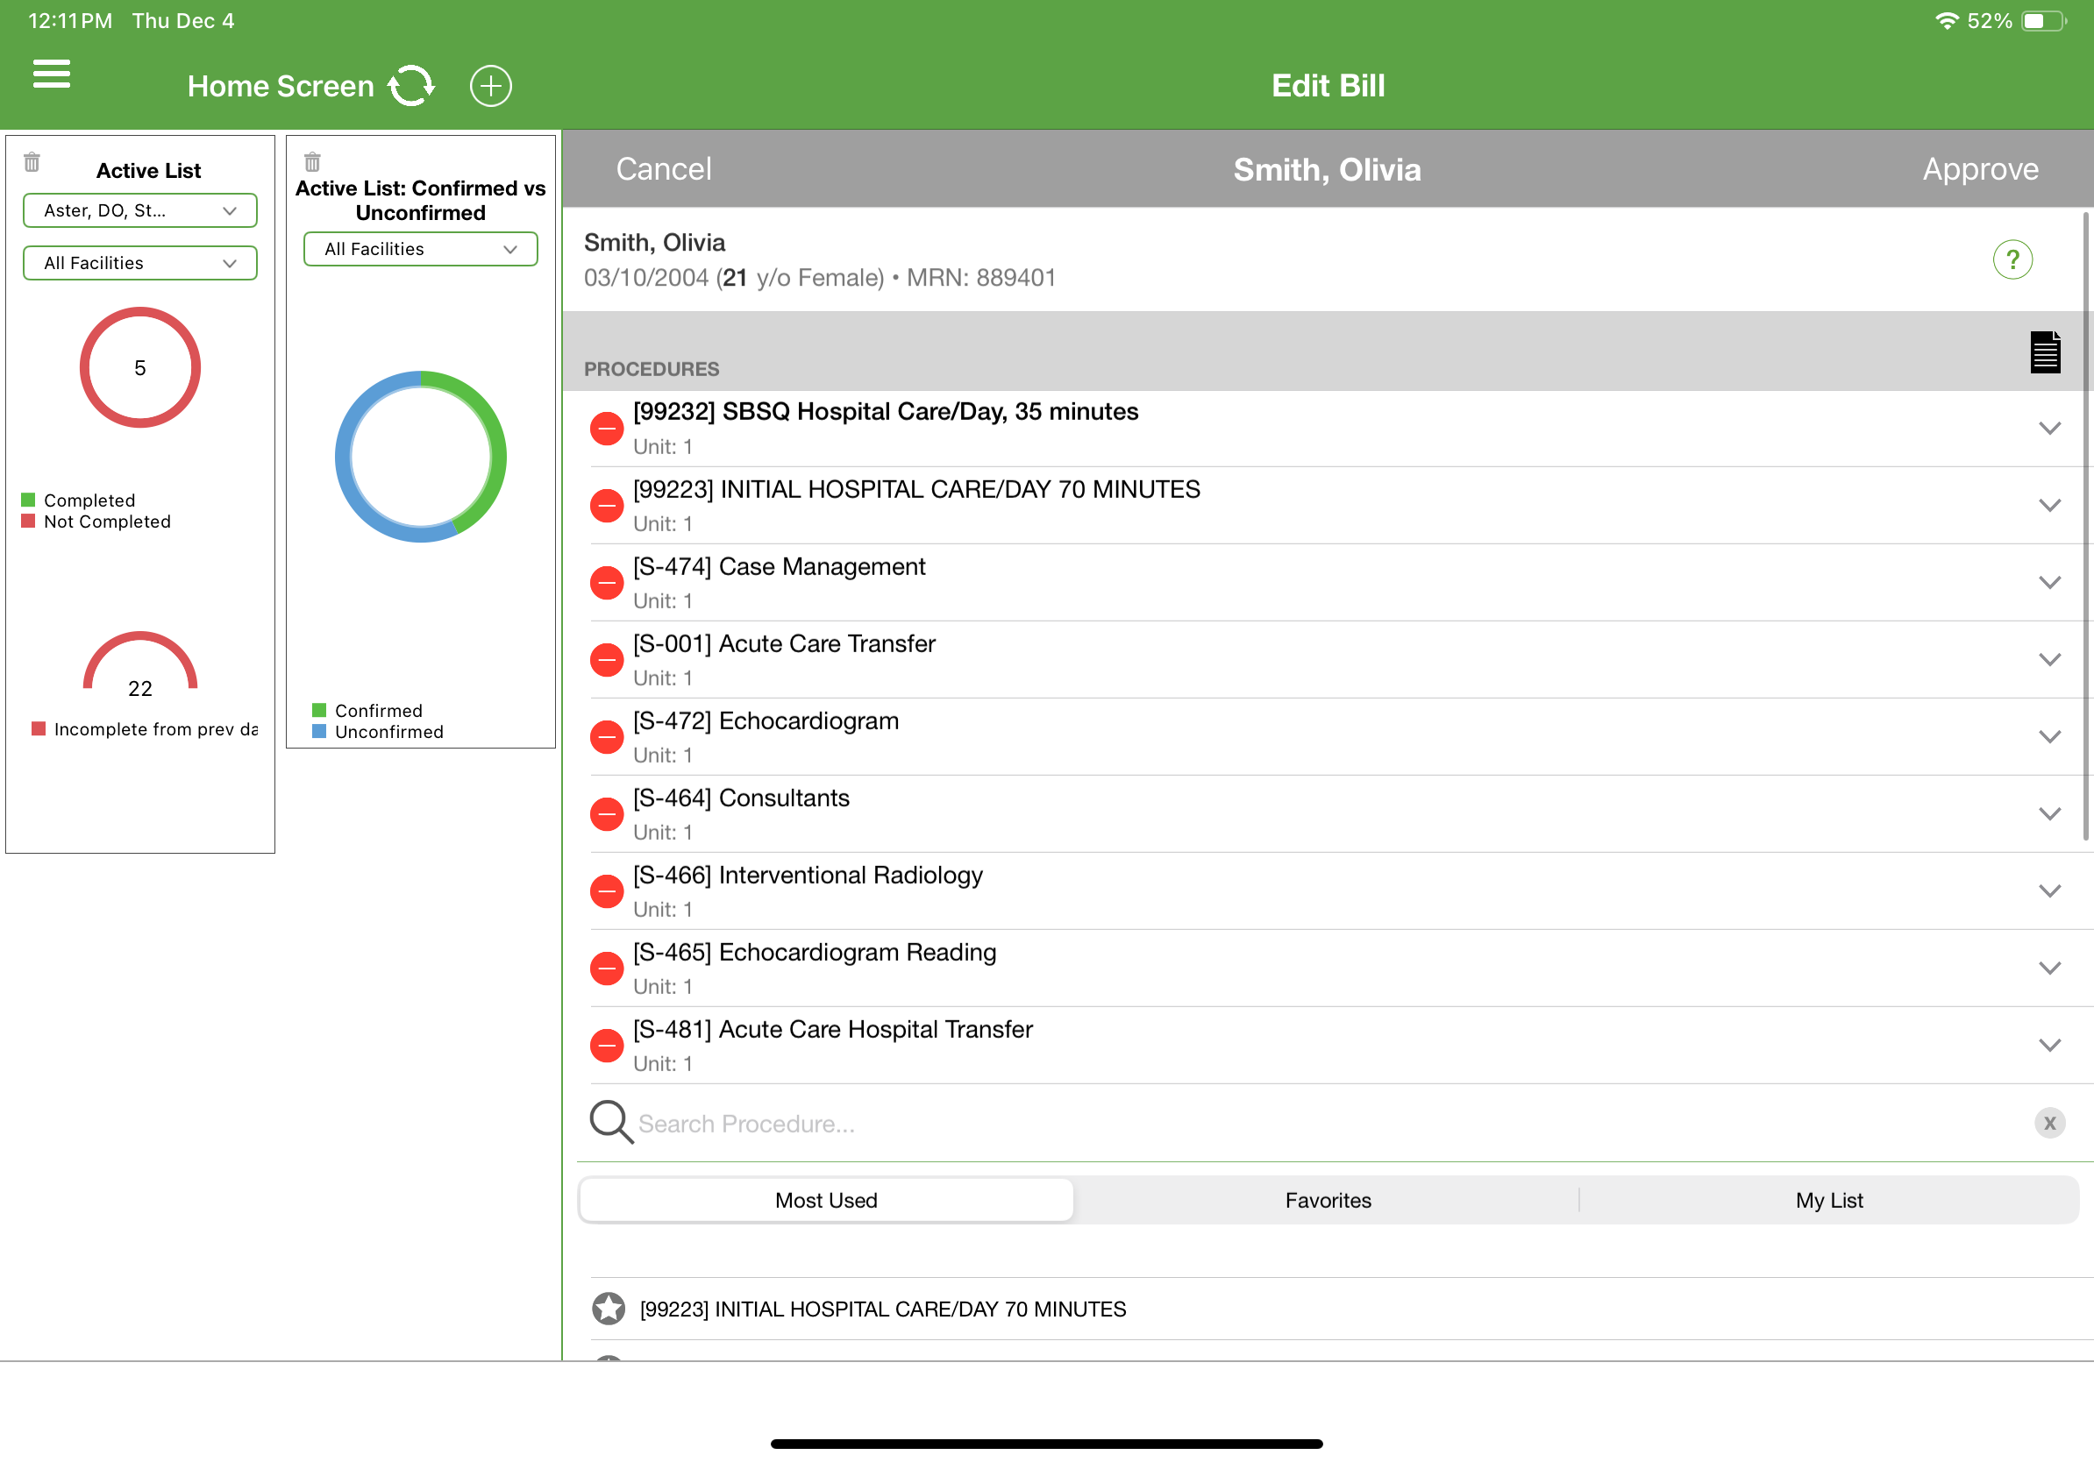Remove the 99223 Initial Hospital Care procedure
Screen dimensions: 2094x1462
pyautogui.click(x=607, y=506)
